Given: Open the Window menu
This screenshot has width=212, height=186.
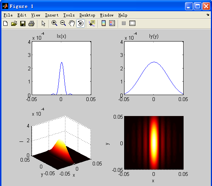Looking at the screenshot, I should (107, 15).
